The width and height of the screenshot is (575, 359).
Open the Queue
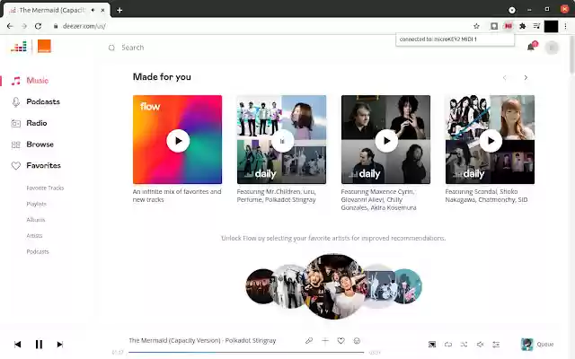(x=545, y=345)
